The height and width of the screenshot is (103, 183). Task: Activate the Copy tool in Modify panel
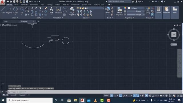tap(32, 11)
